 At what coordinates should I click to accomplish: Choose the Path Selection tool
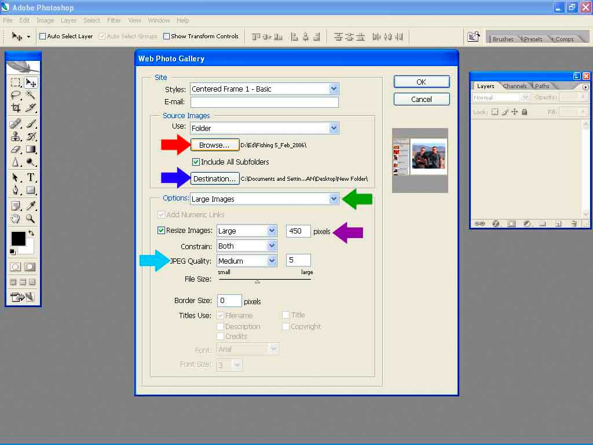click(x=16, y=177)
